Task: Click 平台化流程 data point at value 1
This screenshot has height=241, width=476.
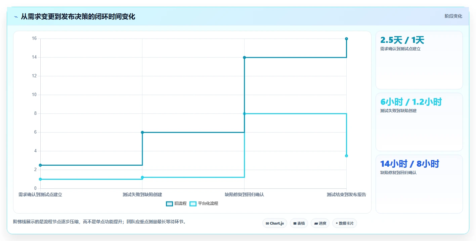Action: (40, 179)
